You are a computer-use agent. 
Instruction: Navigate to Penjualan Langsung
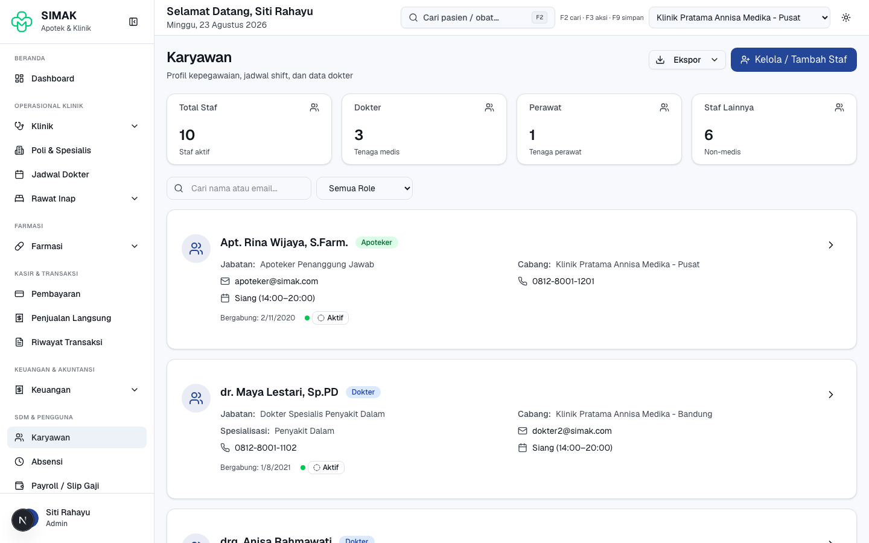(x=77, y=318)
